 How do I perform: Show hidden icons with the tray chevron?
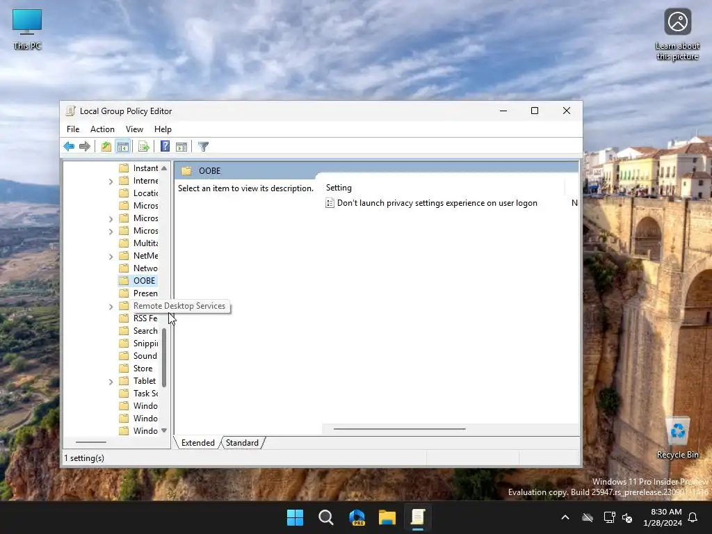click(565, 517)
